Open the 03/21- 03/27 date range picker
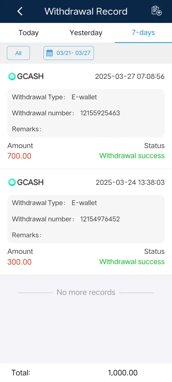 point(69,53)
